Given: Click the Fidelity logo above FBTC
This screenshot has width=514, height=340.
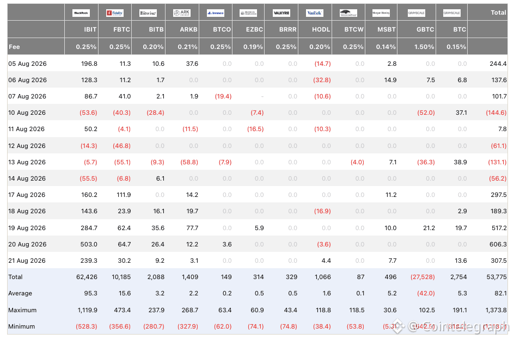Looking at the screenshot, I should (x=114, y=13).
